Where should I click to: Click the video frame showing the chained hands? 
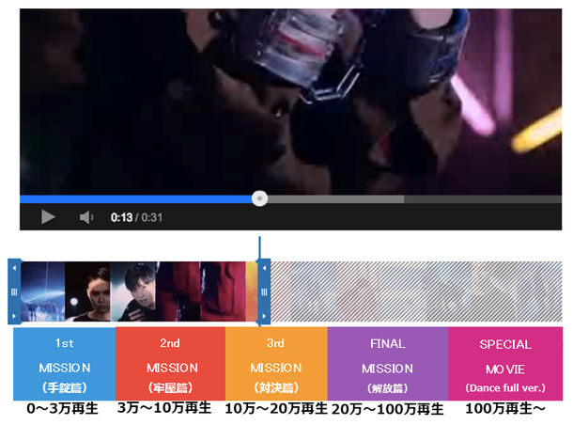tap(291, 102)
